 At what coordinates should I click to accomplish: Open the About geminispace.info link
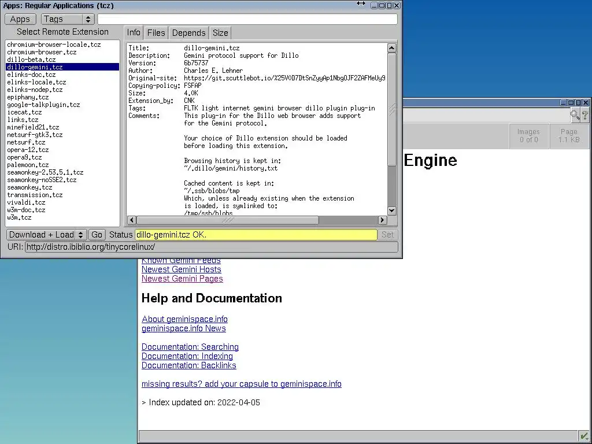(x=184, y=319)
